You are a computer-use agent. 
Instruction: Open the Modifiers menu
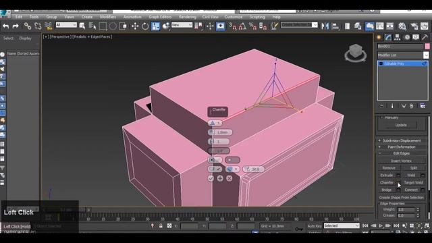(x=108, y=17)
